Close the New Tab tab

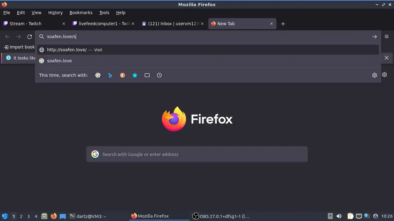[271, 24]
